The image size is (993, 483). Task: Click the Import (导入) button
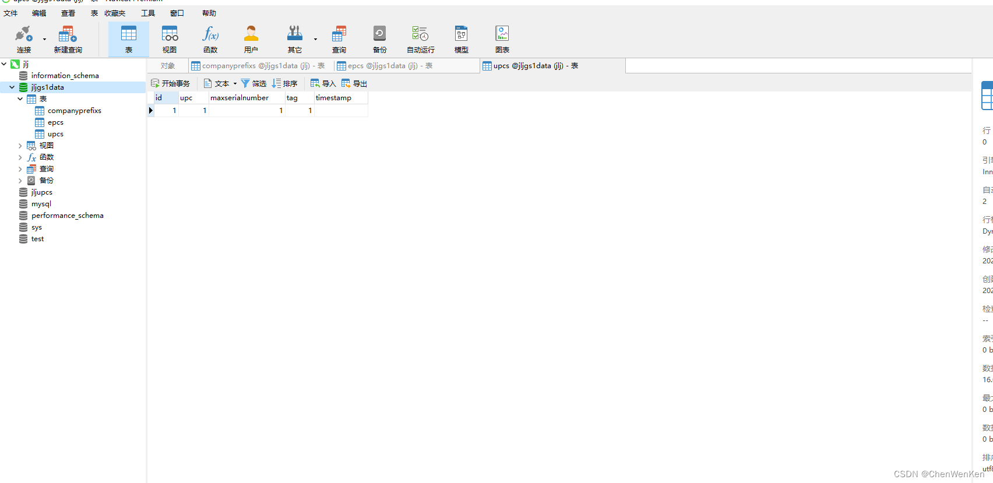[323, 84]
